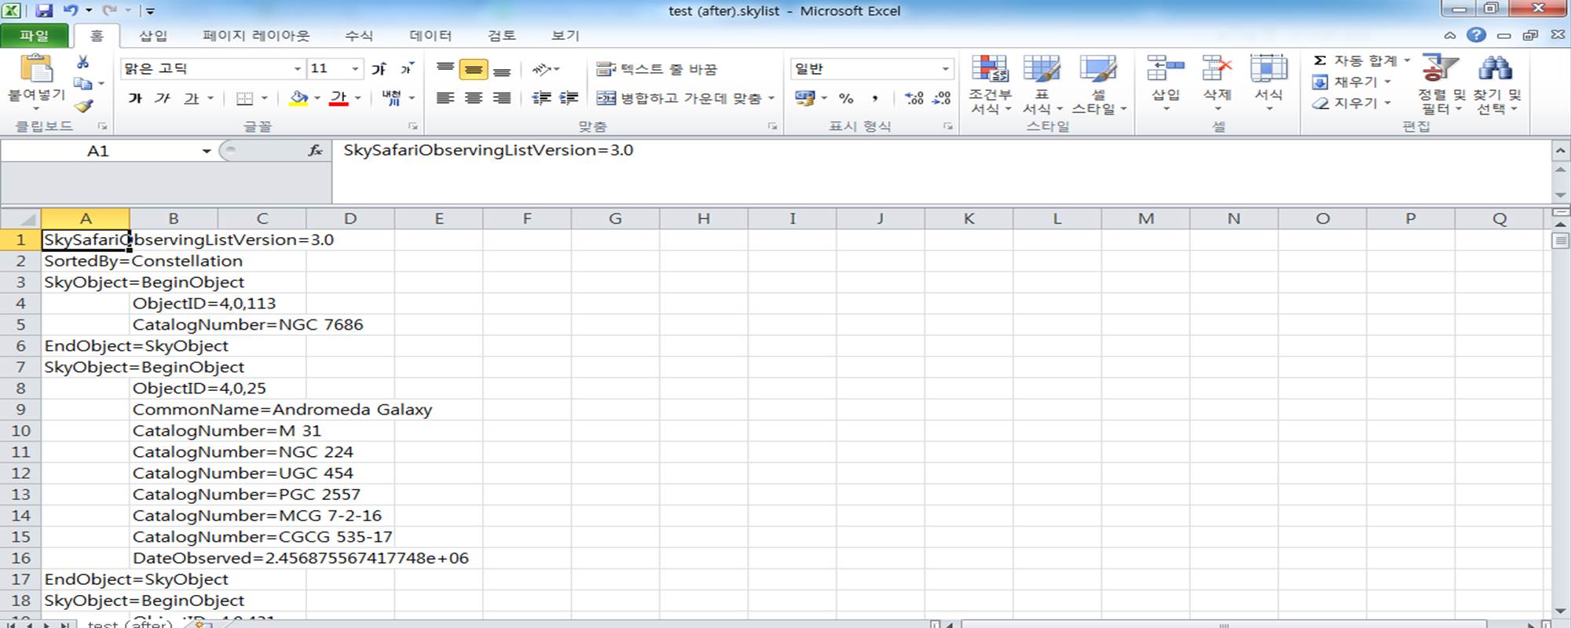This screenshot has width=1571, height=628.
Task: Apply red font color
Action: [339, 98]
